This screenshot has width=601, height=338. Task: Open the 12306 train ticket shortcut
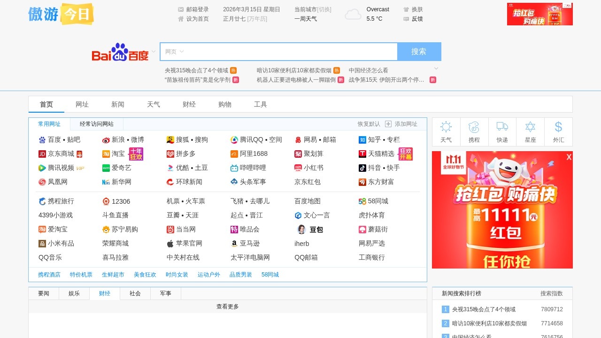(117, 201)
